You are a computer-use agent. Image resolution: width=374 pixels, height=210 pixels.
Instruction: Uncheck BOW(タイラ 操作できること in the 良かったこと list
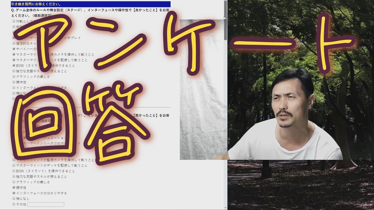coord(14,66)
